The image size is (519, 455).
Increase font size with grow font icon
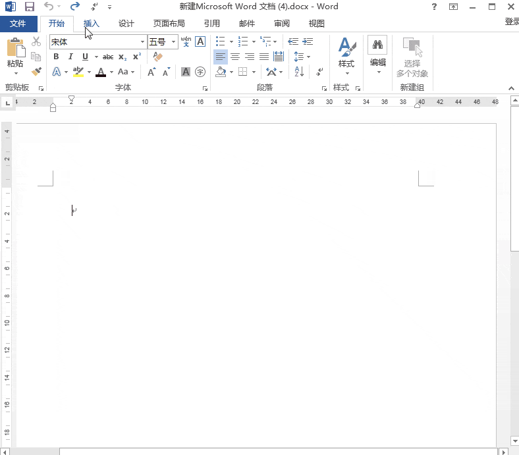coord(151,72)
